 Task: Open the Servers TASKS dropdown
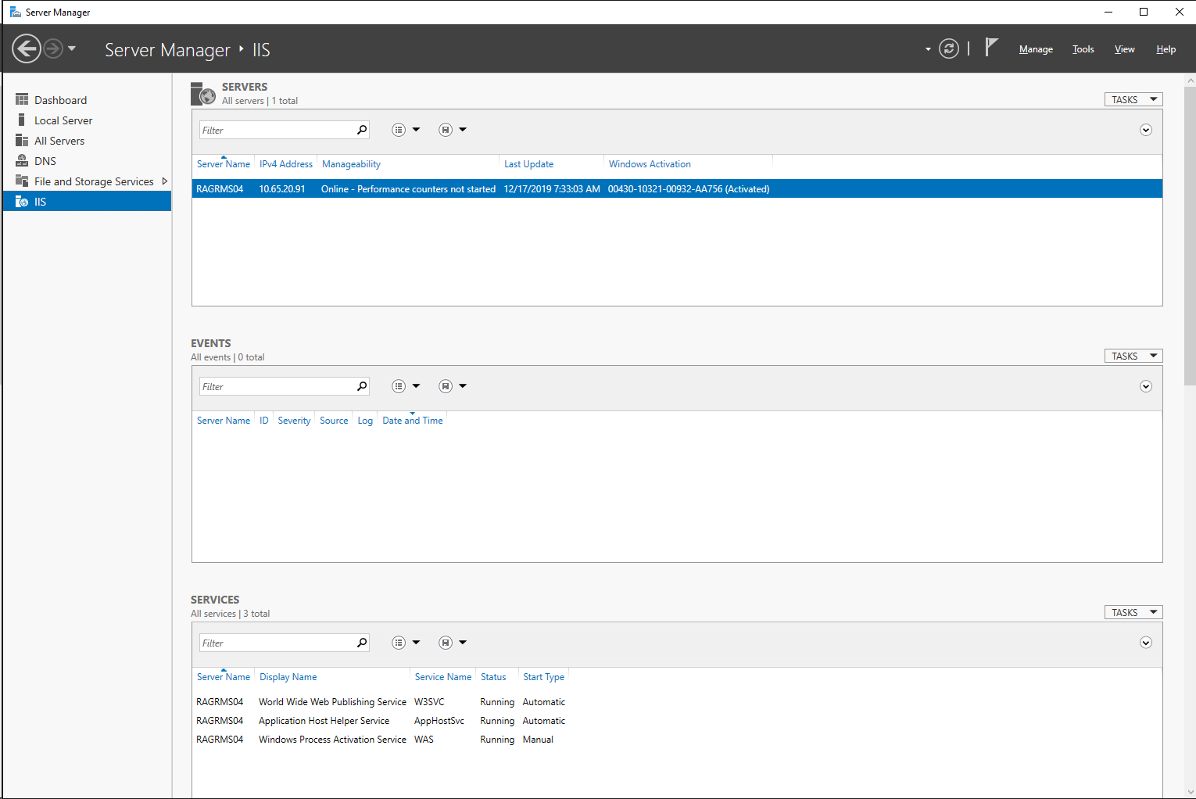[1133, 99]
